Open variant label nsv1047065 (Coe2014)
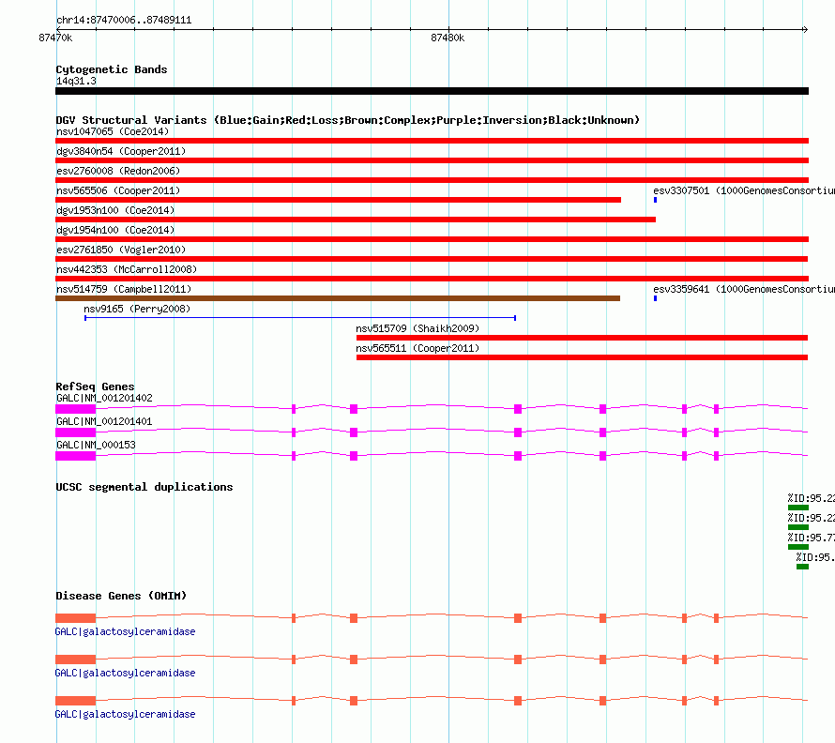 click(x=113, y=131)
